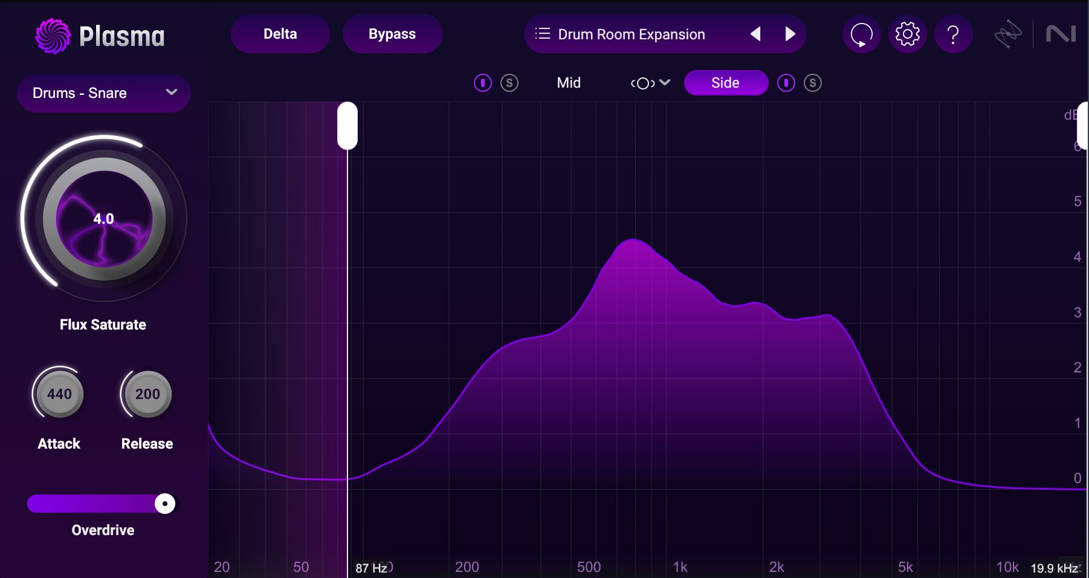Click the iZotope logo icon
Screen dimensions: 1089x578
[x=1008, y=34]
